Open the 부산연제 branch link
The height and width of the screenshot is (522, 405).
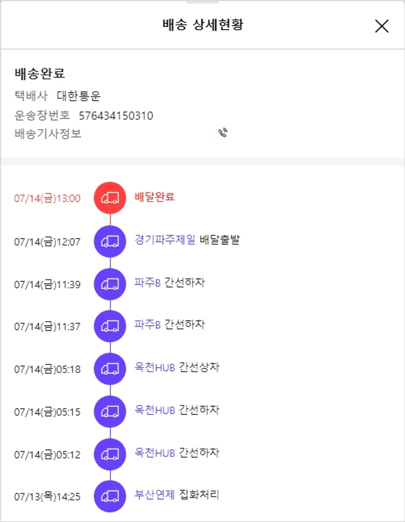[x=155, y=495]
